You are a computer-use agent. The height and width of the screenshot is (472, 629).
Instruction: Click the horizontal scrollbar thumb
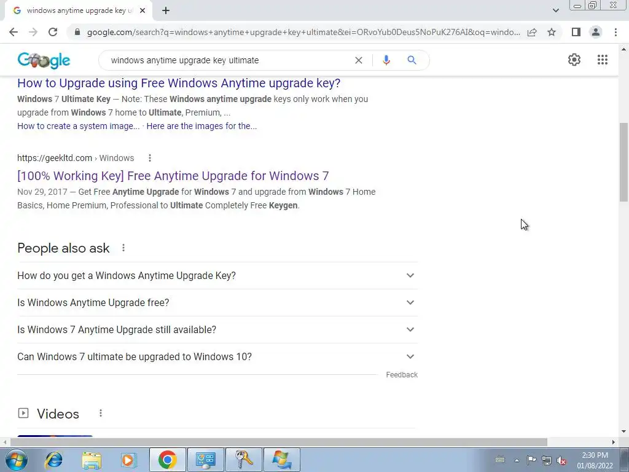click(x=279, y=442)
